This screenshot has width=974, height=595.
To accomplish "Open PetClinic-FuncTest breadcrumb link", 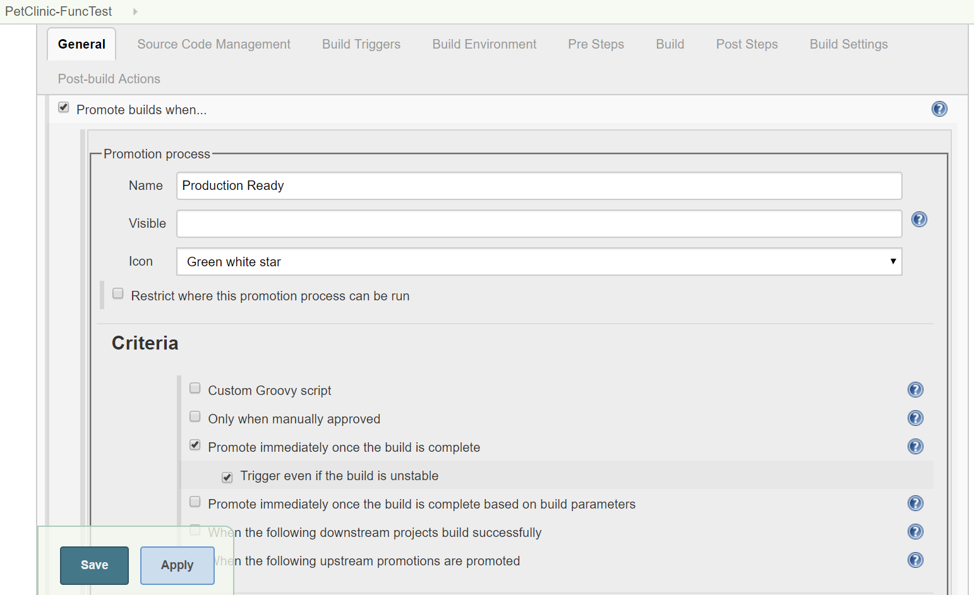I will click(59, 11).
